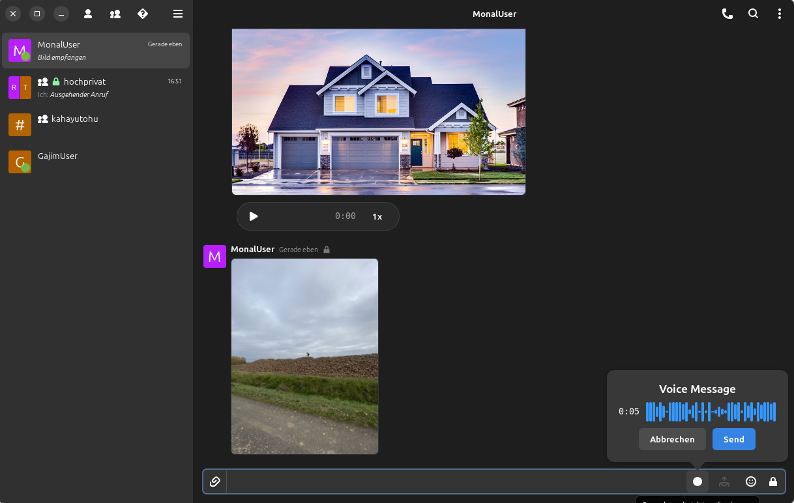Start a call with the phone icon
Viewport: 794px width, 503px height.
(727, 14)
